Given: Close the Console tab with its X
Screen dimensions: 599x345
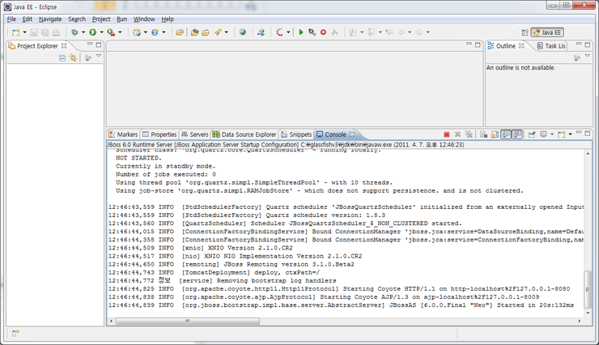Looking at the screenshot, I should click(352, 134).
